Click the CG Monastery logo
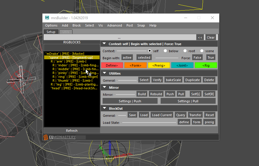Viewport: 259px width, 166px height. tap(60, 137)
